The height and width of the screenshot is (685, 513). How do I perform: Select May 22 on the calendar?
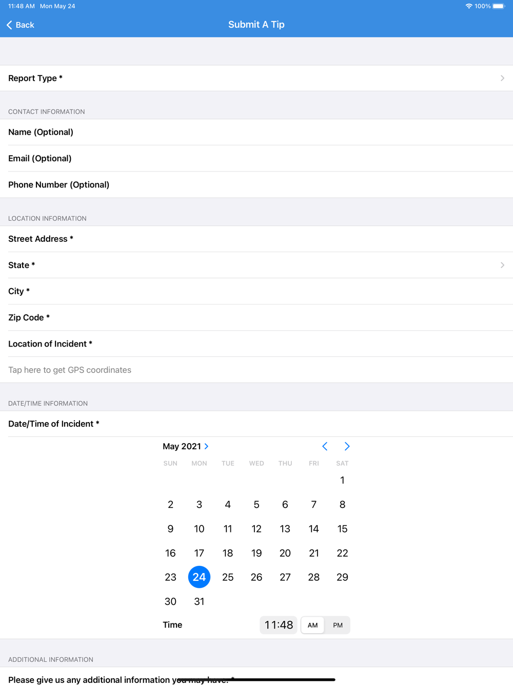pos(342,553)
